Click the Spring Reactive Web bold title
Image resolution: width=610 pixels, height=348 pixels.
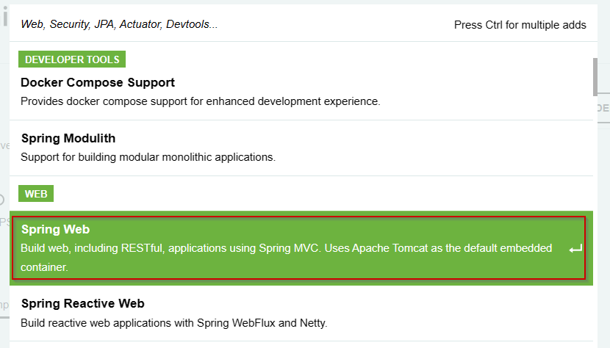point(83,303)
